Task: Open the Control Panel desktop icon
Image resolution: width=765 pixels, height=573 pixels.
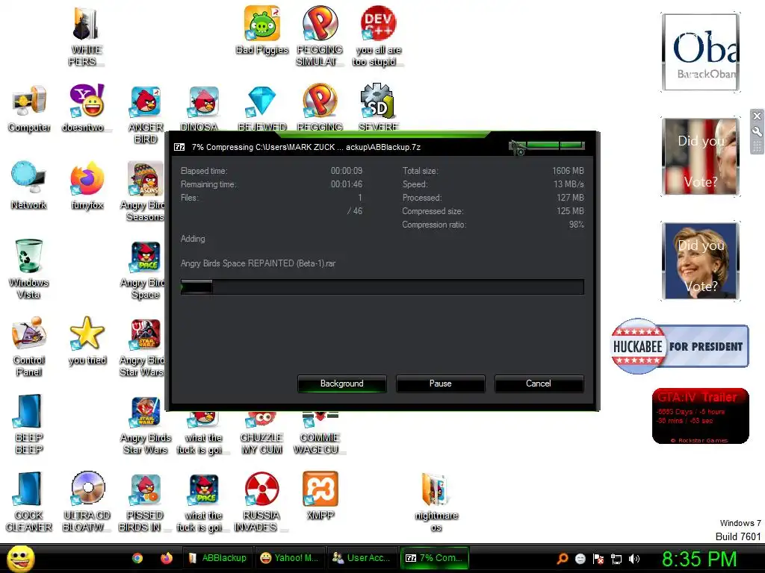Action: [x=29, y=347]
